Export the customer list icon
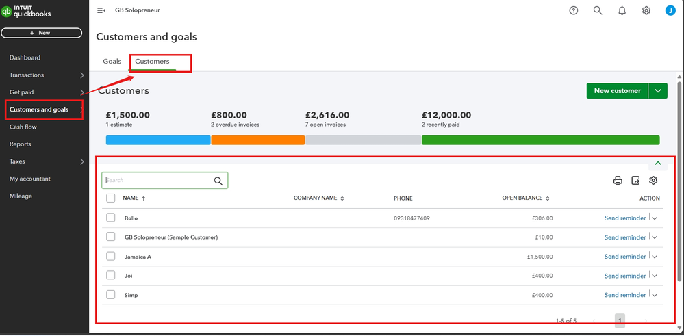 point(635,181)
